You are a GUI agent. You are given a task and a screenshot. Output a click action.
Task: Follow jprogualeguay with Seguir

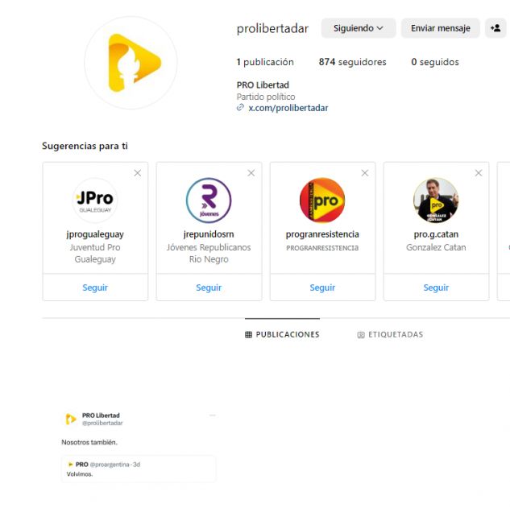95,287
